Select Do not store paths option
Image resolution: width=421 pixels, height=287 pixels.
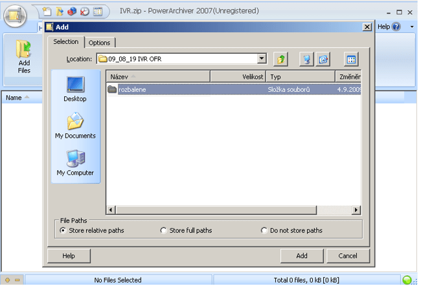(291, 231)
